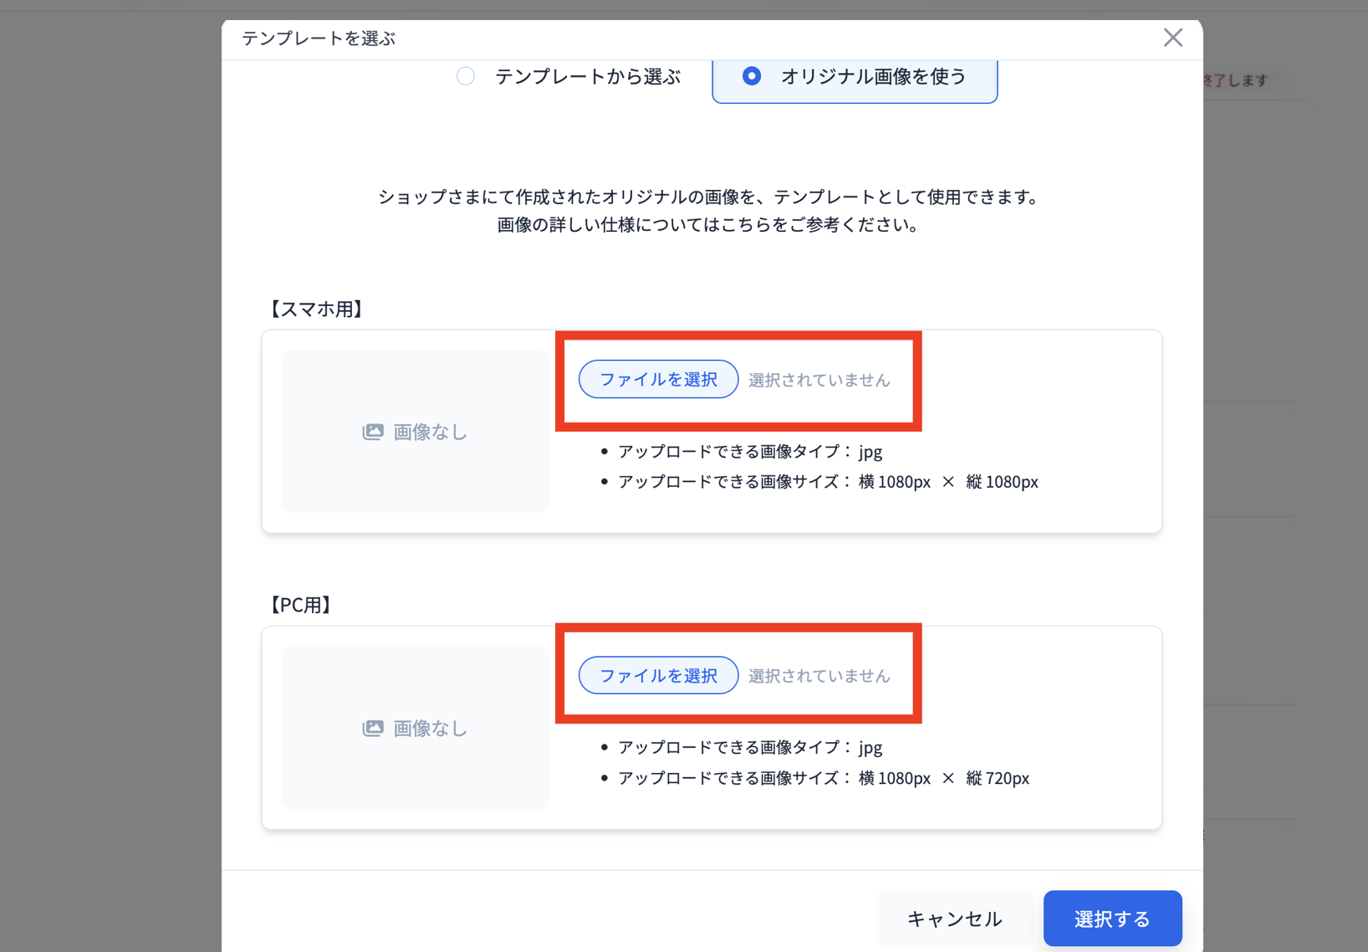Click the image icon in PC用 placeholder
The width and height of the screenshot is (1368, 952).
pos(373,728)
